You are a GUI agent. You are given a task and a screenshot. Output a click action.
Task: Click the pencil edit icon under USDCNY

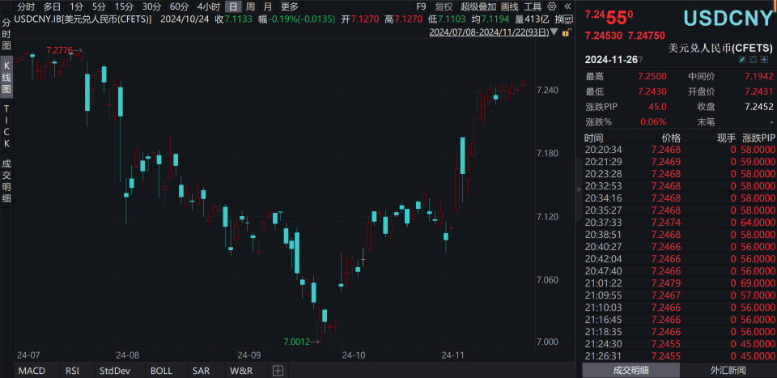[742, 60]
